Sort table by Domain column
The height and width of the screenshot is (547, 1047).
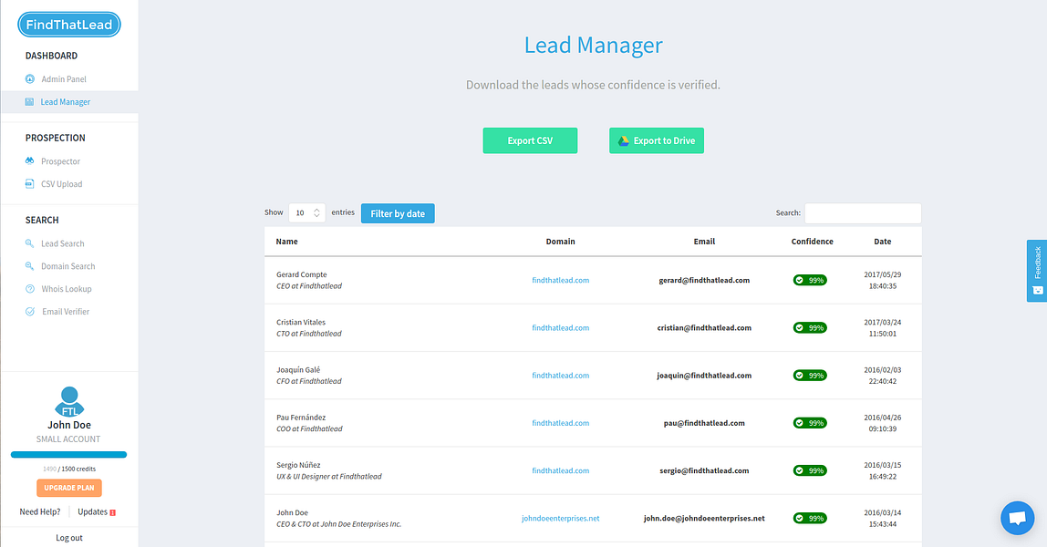point(560,242)
